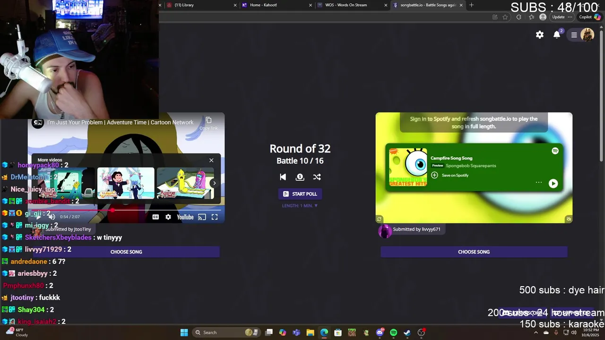
Task: Open video on YouTube via logo
Action: pyautogui.click(x=185, y=217)
